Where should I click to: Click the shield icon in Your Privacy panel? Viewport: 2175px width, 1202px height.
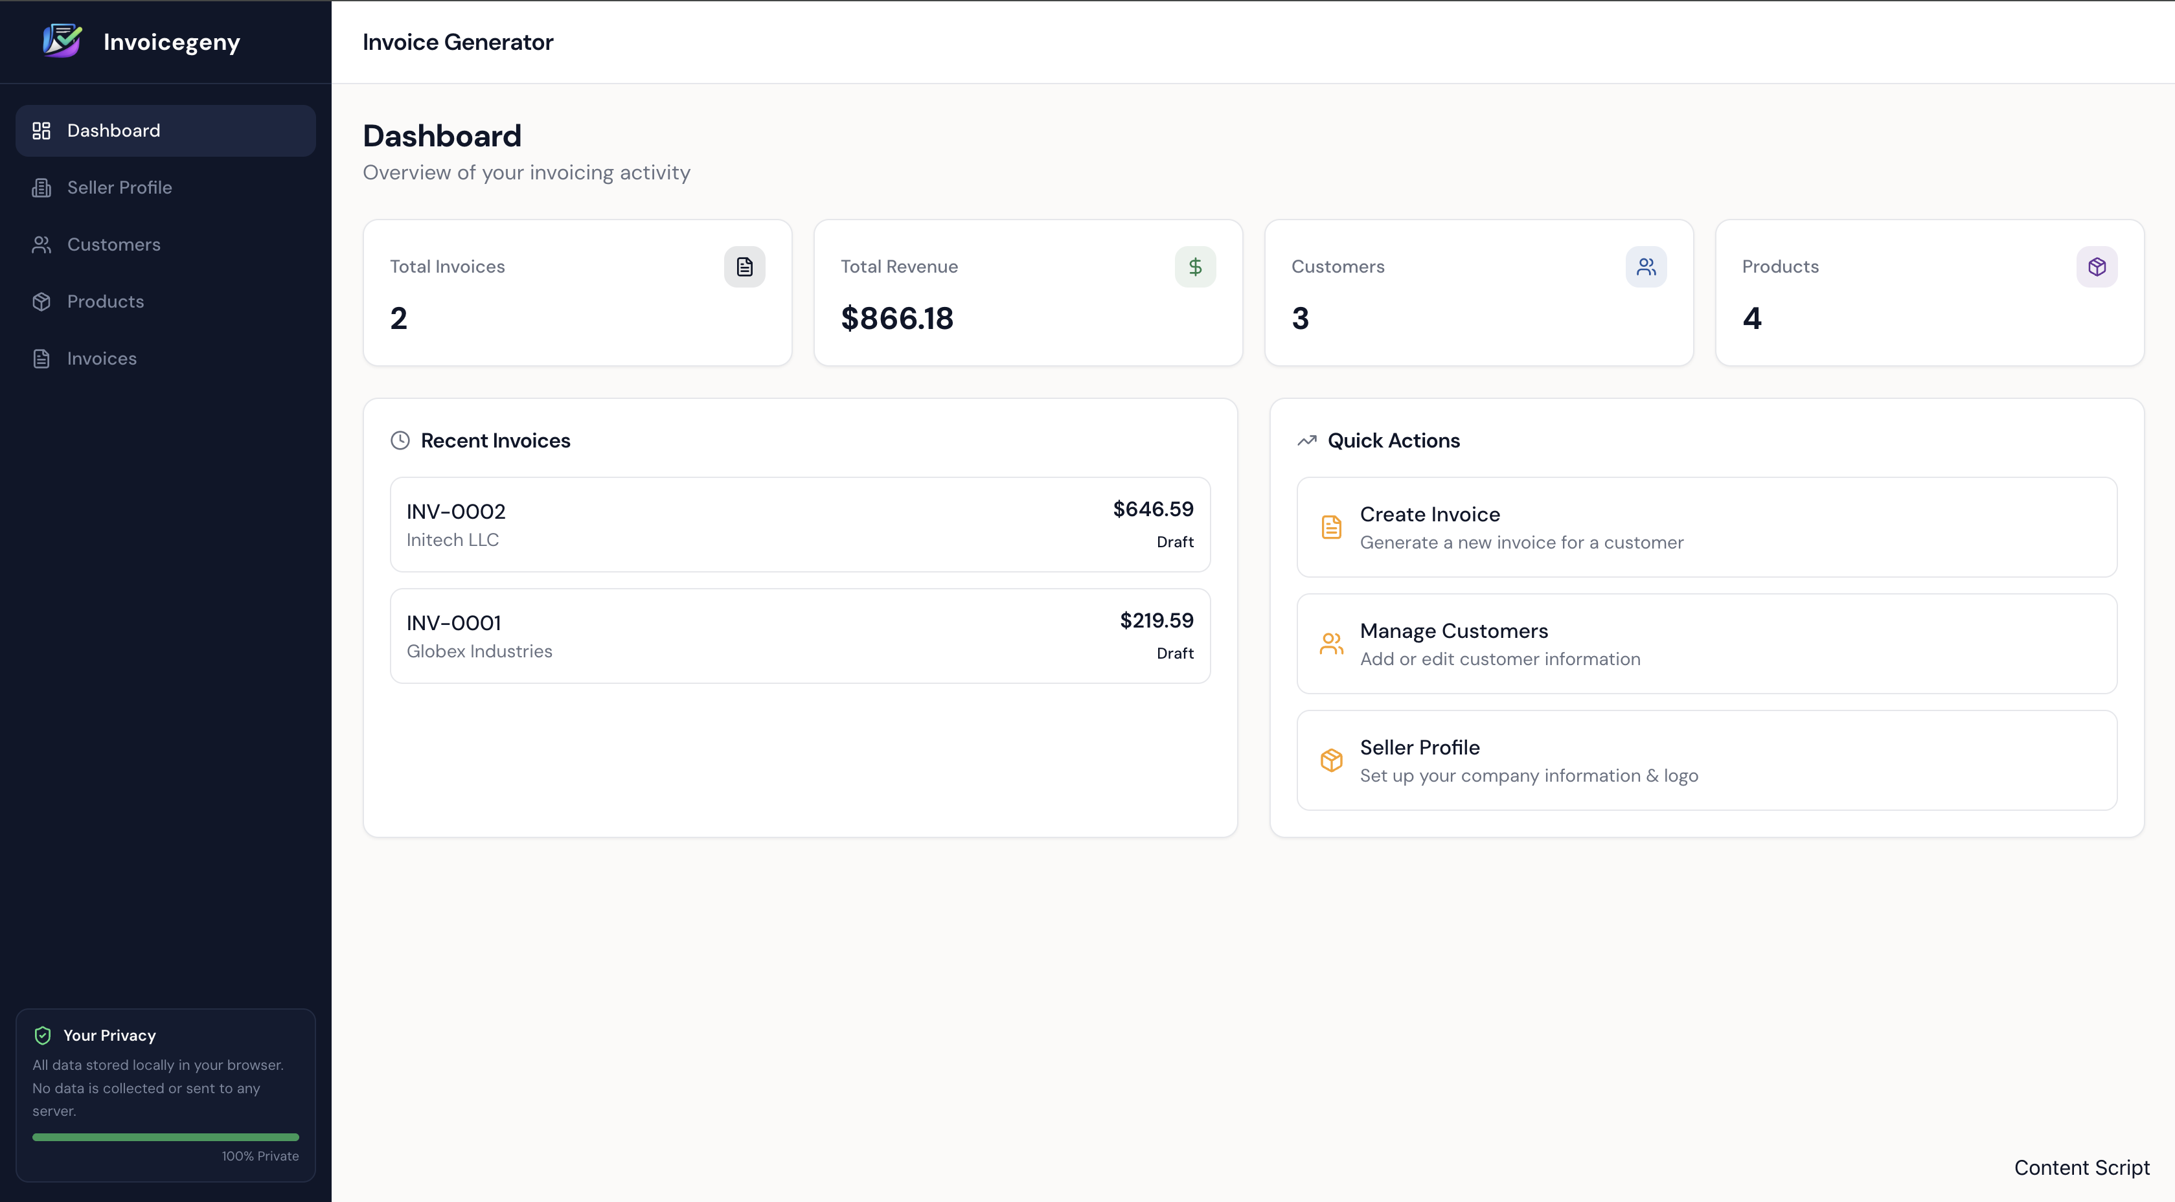tap(41, 1035)
